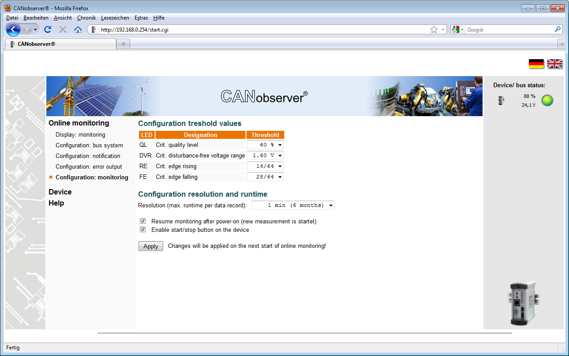Click the CANobserver logo banner
This screenshot has width=569, height=356.
pyautogui.click(x=264, y=97)
